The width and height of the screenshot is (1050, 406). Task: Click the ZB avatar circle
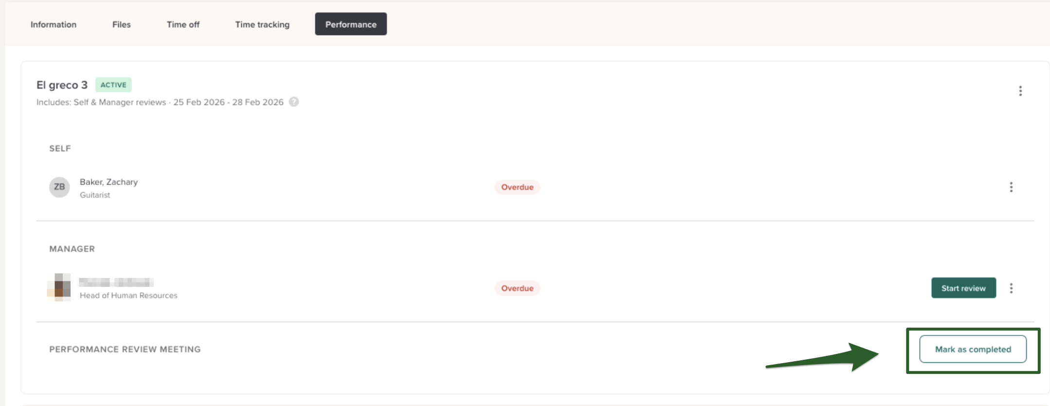click(59, 187)
